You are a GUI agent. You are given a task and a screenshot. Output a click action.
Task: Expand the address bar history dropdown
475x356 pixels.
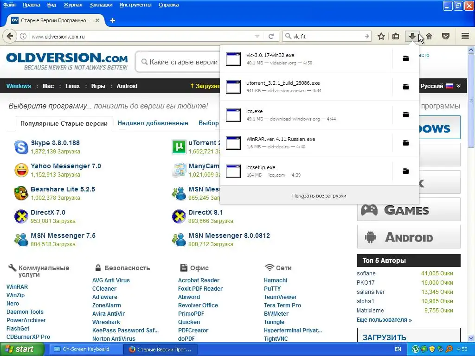[x=257, y=36]
